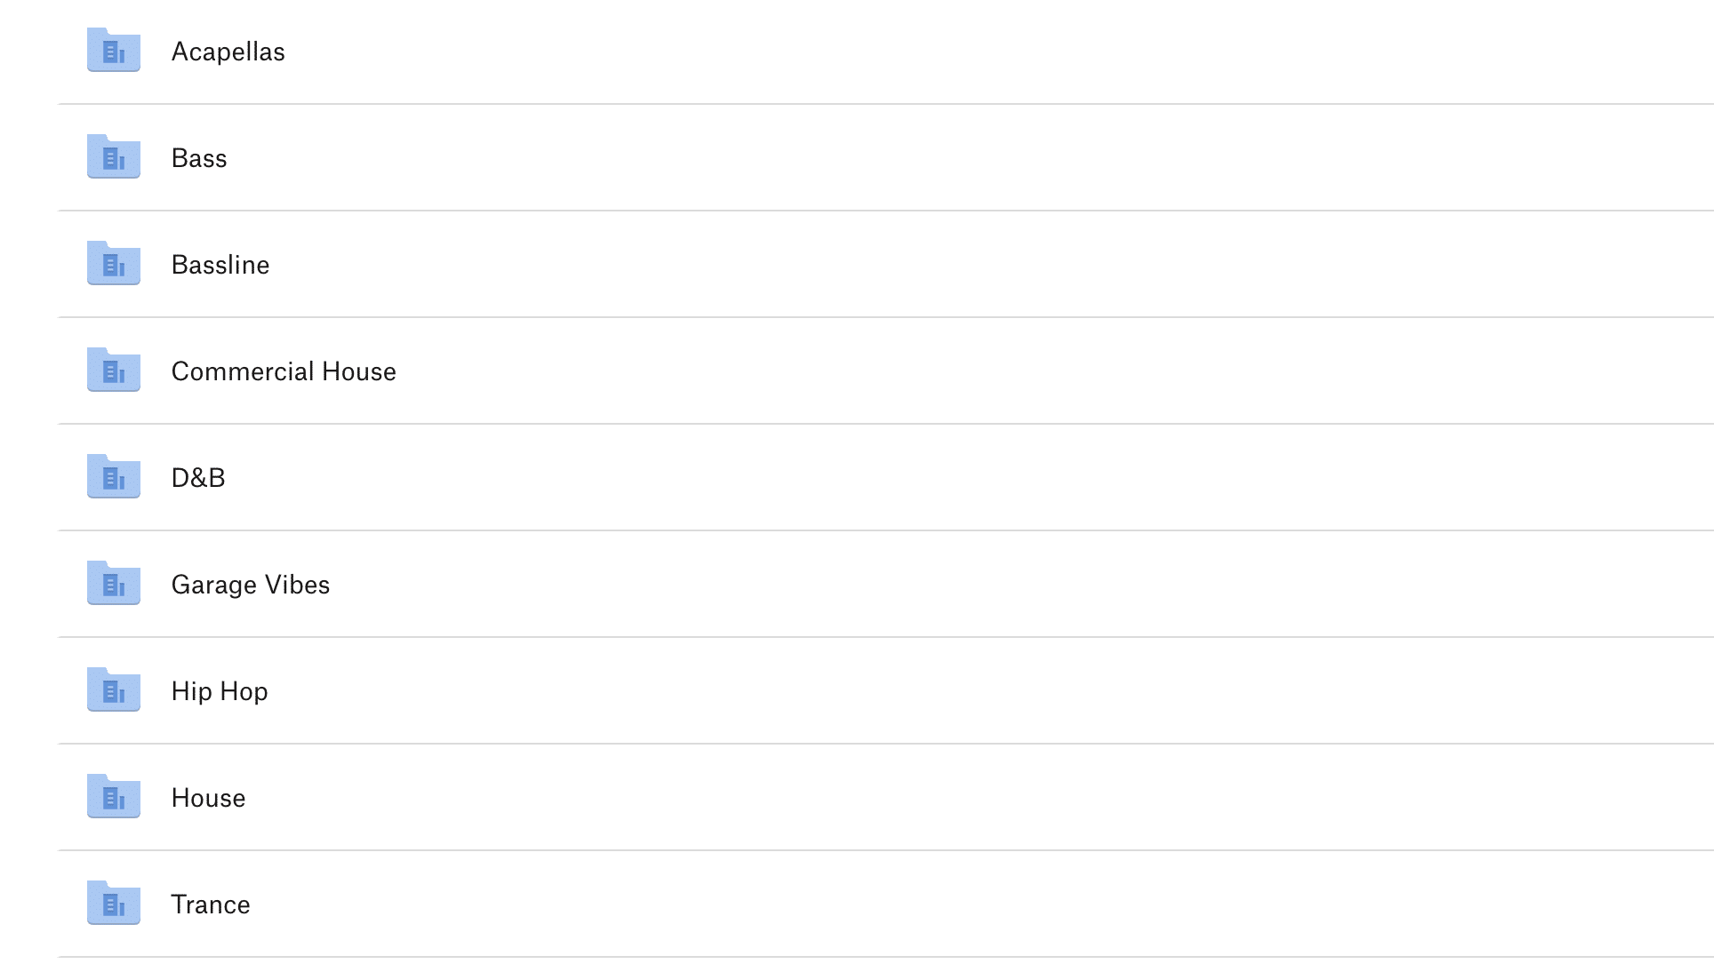
Task: Click the Bass folder icon
Action: click(x=114, y=157)
